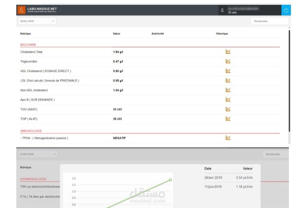Viewport: 295px width, 208px height.
Task: Click the 33 UI/l value
Action: coord(118,109)
